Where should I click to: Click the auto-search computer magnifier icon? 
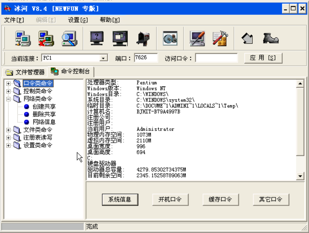pos(69,38)
